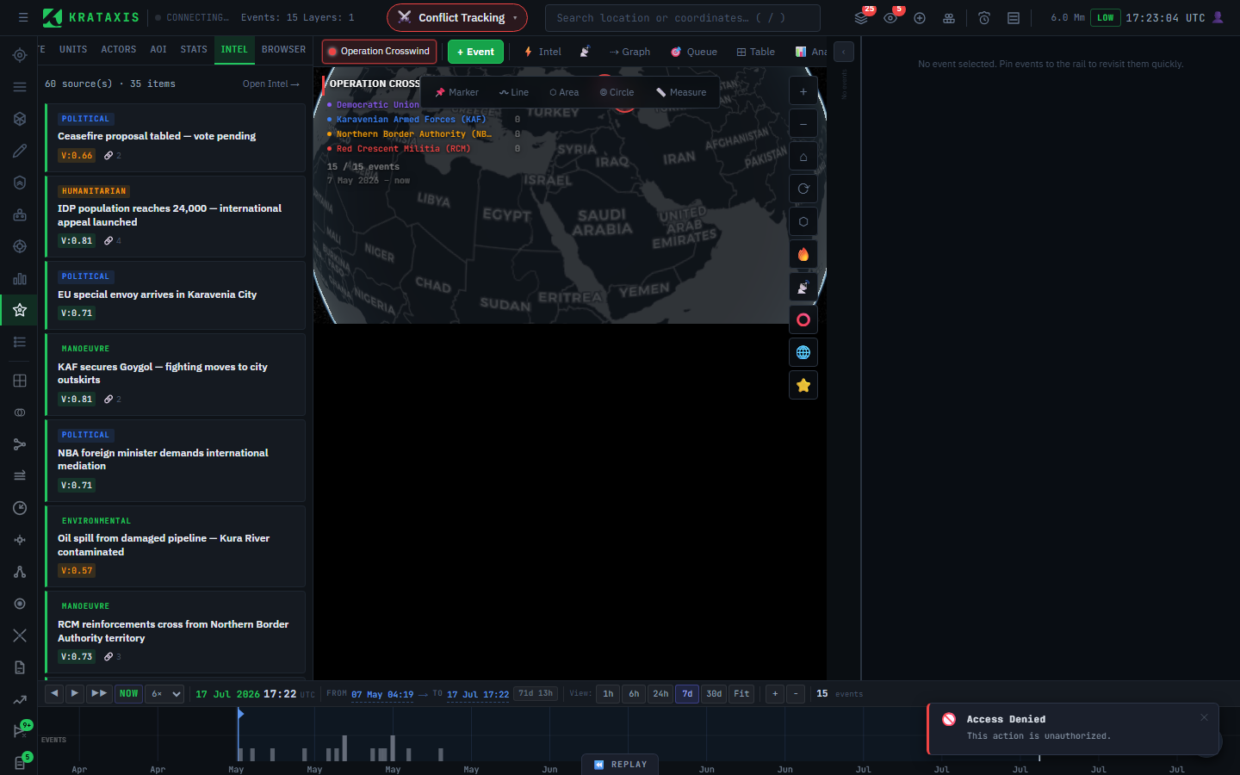Open the alarm clock icon in top bar
Image resolution: width=1240 pixels, height=775 pixels.
click(984, 17)
